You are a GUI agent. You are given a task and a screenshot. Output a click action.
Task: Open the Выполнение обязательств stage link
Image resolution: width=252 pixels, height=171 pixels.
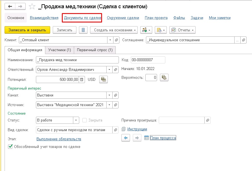tap(59, 139)
